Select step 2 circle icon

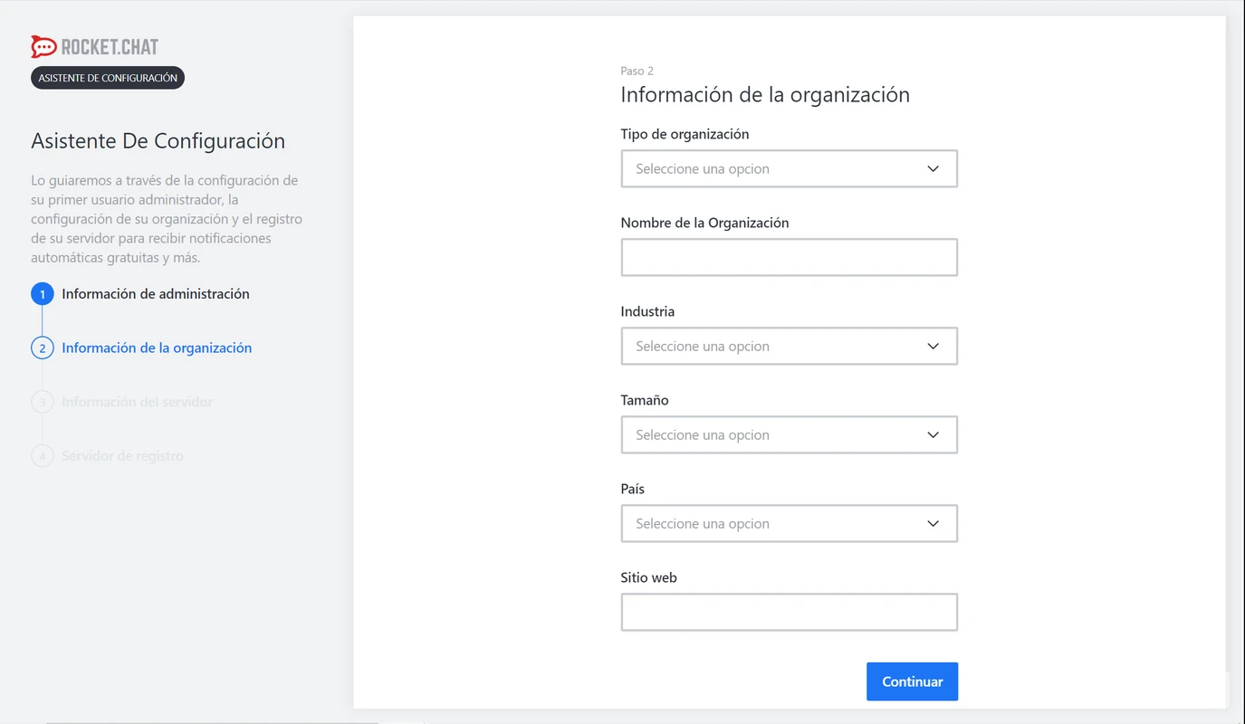pos(42,348)
